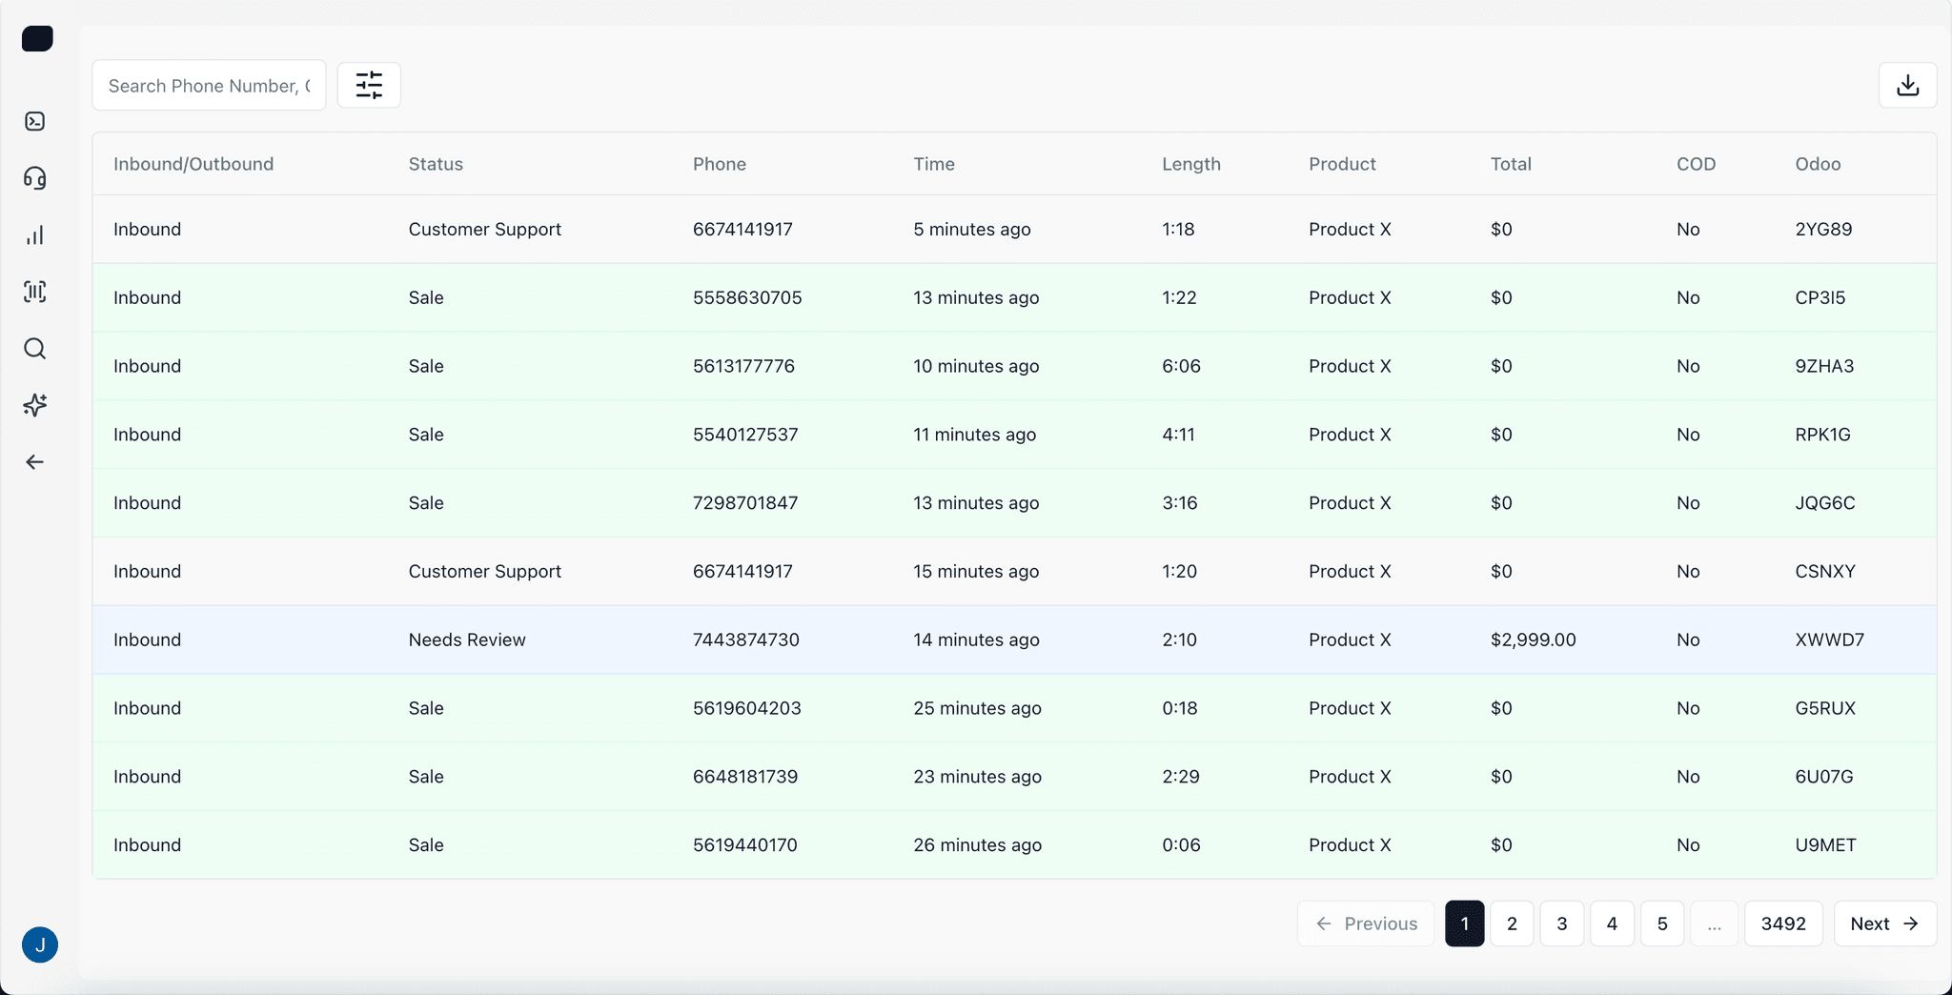Expand the pagination ellipsis

(x=1714, y=924)
